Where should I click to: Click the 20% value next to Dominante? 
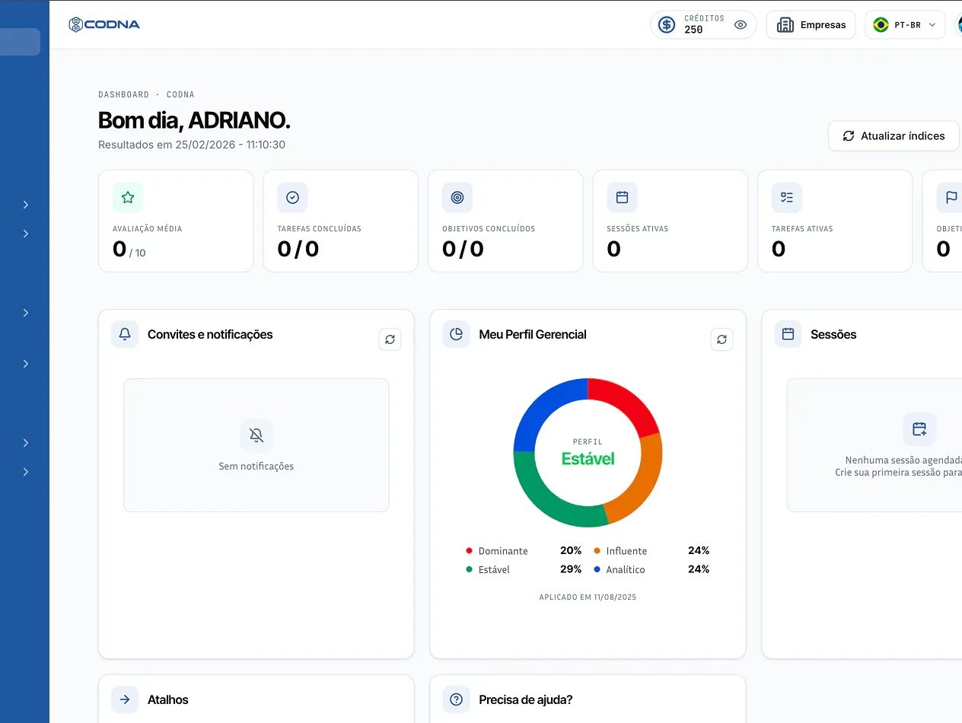point(571,550)
